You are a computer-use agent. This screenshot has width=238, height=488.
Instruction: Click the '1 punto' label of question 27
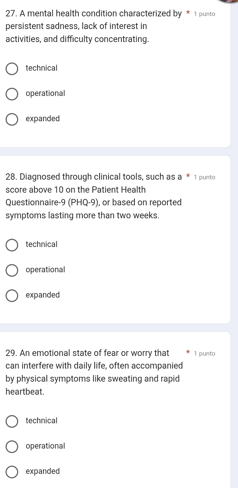tap(205, 14)
